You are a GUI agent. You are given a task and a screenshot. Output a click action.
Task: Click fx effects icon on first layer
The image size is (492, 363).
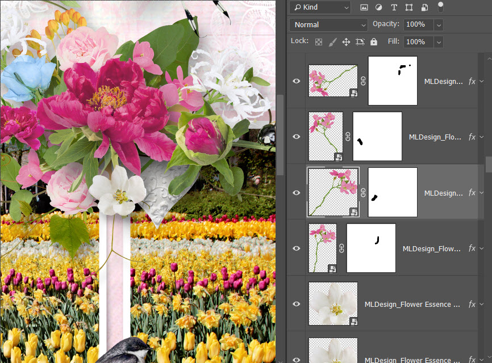pyautogui.click(x=472, y=82)
